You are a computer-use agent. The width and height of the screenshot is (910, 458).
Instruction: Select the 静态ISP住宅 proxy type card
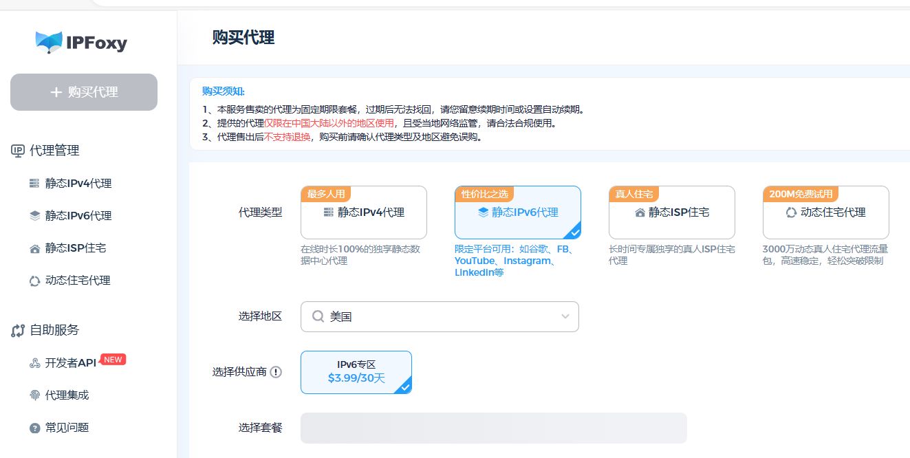click(x=672, y=212)
